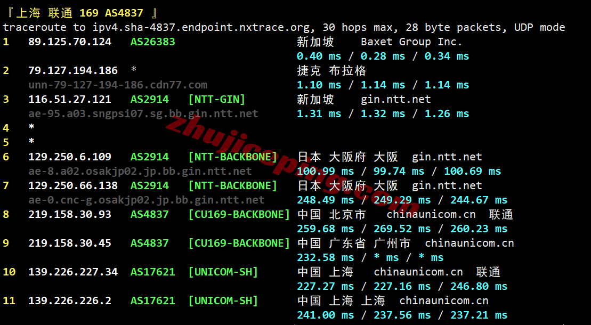Select AS26383 in hop 1
591x325 pixels.
click(x=152, y=42)
